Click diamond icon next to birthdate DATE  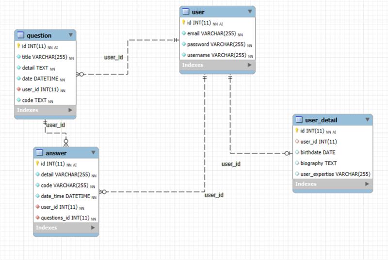point(297,152)
